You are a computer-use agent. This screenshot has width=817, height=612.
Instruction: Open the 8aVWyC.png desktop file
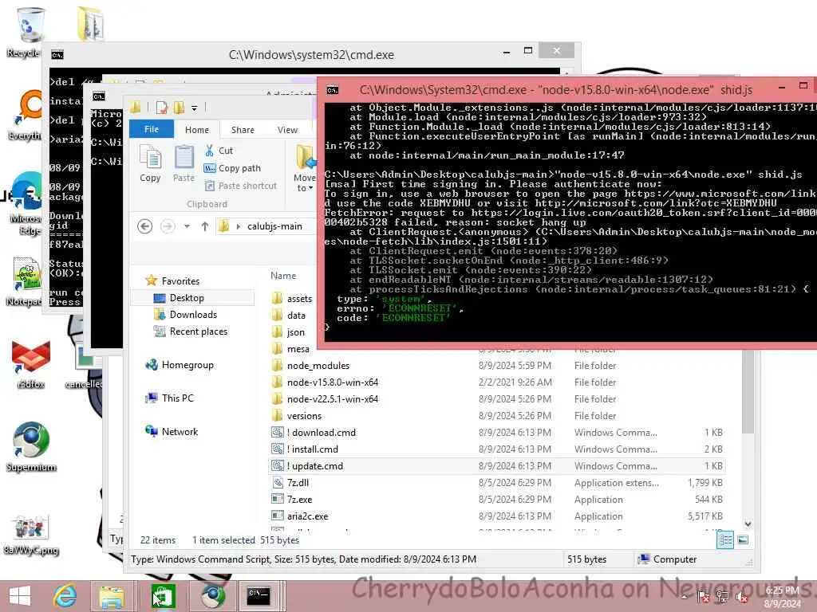31,535
